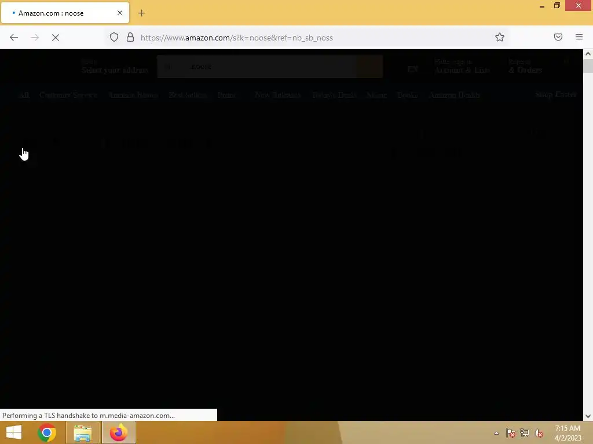Restore down the Firefox window
Image resolution: width=593 pixels, height=444 pixels.
pos(557,6)
